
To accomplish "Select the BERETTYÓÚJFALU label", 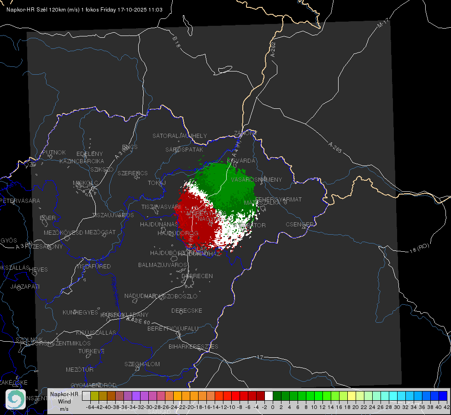I will 173,328.
